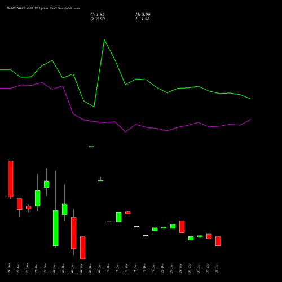Select the 04 Dec date label
Image resolution: width=282 pixels, height=282 pixels.
point(81,268)
